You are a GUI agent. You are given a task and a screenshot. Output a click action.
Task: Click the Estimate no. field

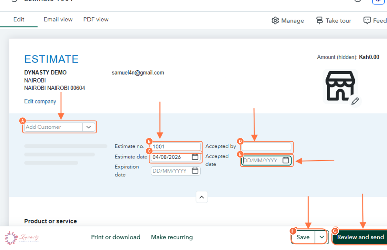(176, 146)
